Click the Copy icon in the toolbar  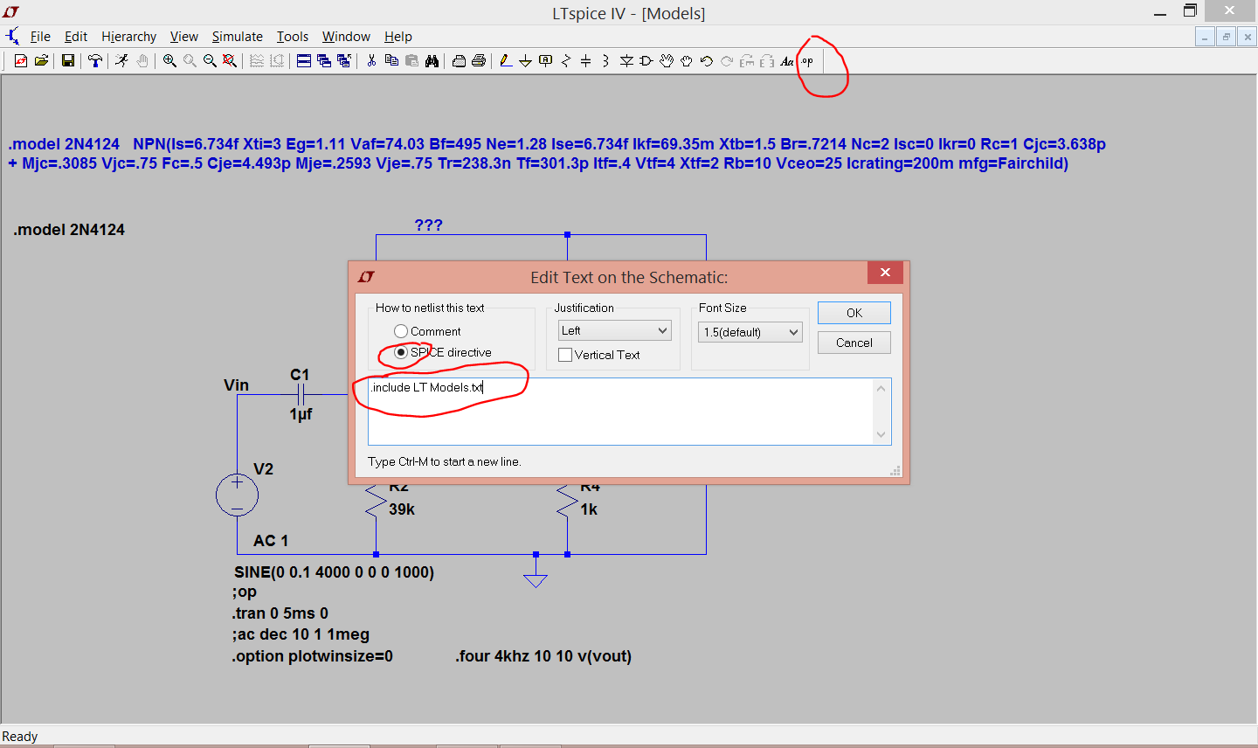391,61
